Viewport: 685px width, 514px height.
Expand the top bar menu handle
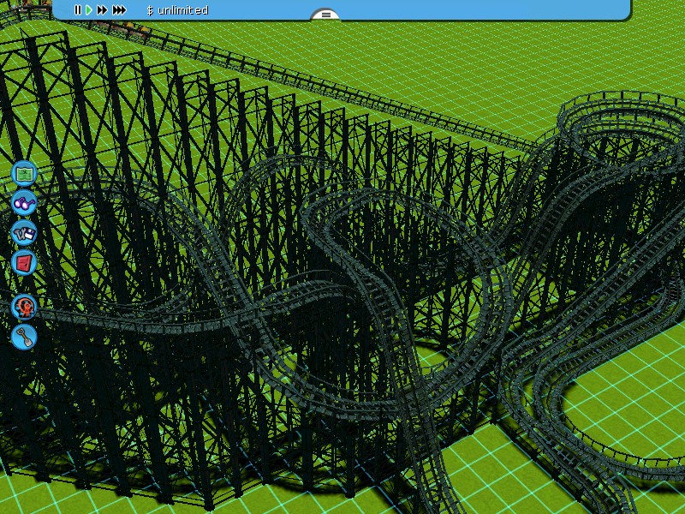tap(325, 15)
